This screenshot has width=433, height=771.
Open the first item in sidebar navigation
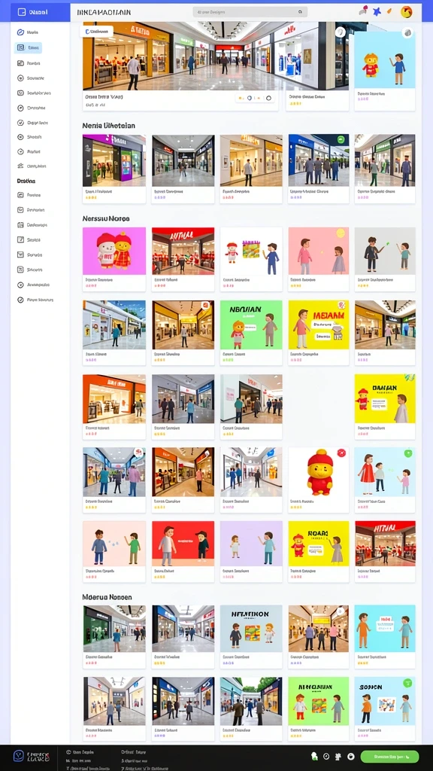tap(28, 32)
